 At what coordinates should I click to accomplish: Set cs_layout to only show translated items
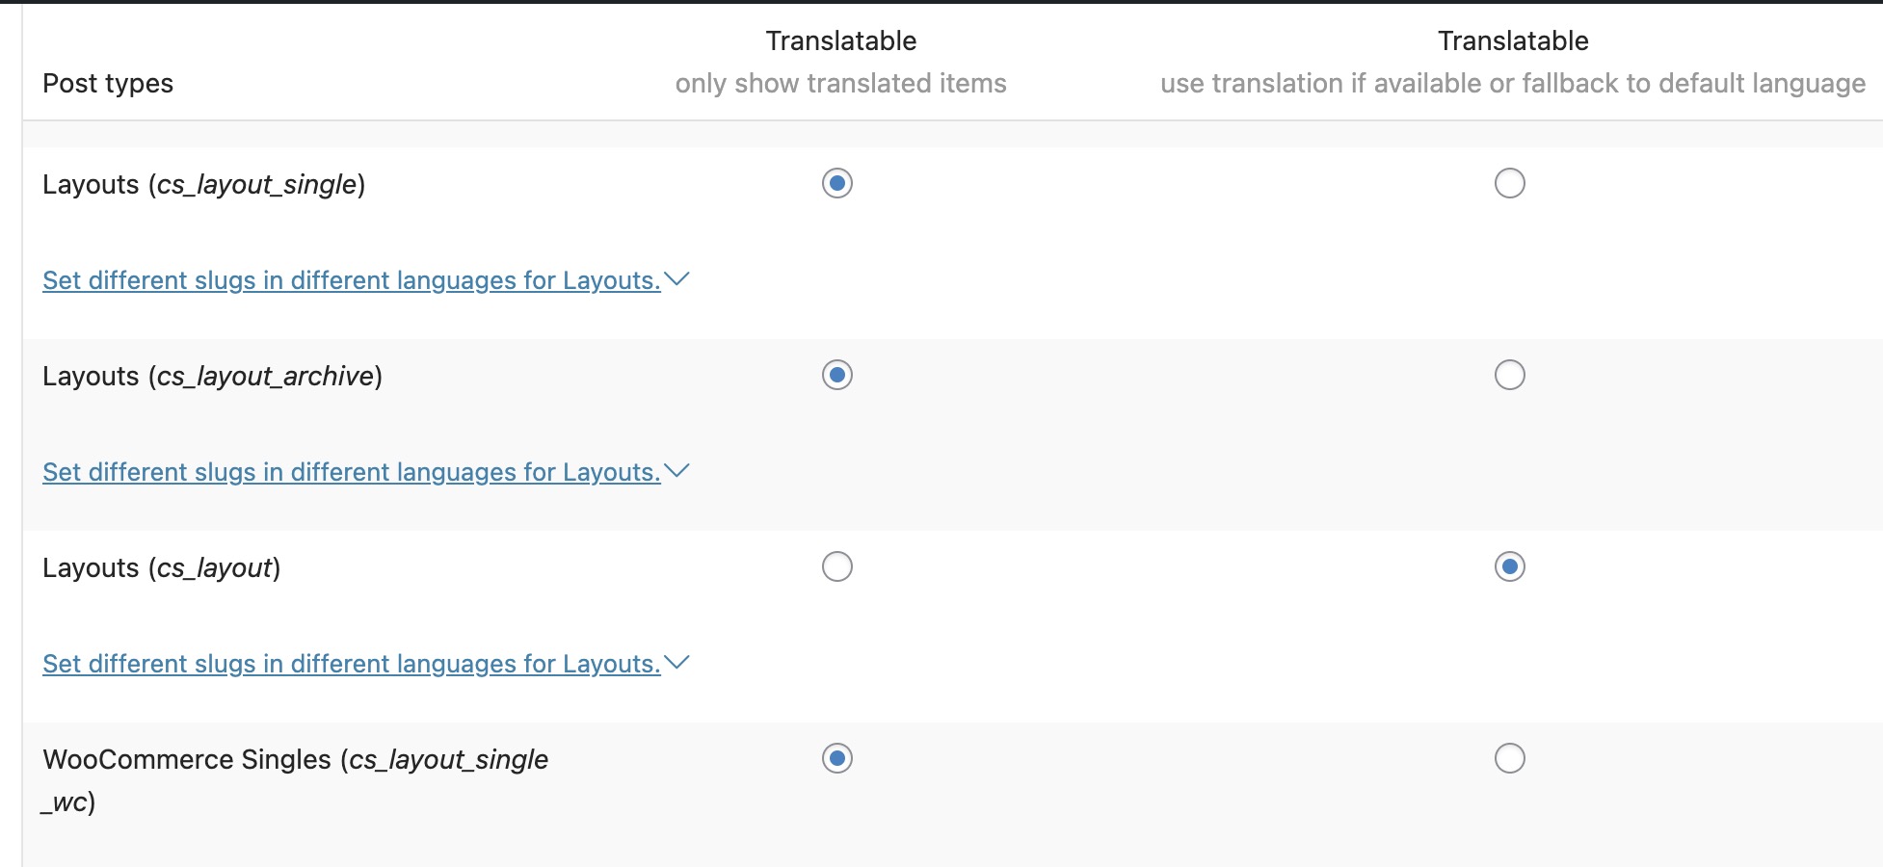[836, 566]
